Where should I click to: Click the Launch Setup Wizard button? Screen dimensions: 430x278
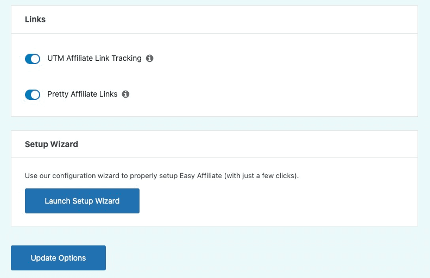click(82, 201)
